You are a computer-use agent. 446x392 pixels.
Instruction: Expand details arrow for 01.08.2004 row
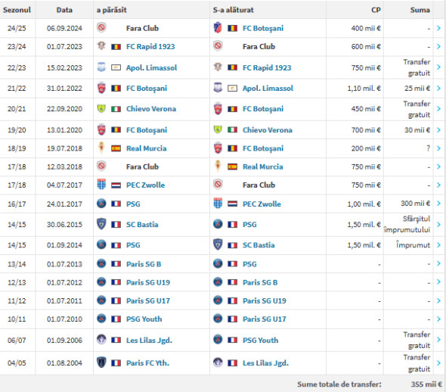pyautogui.click(x=438, y=363)
